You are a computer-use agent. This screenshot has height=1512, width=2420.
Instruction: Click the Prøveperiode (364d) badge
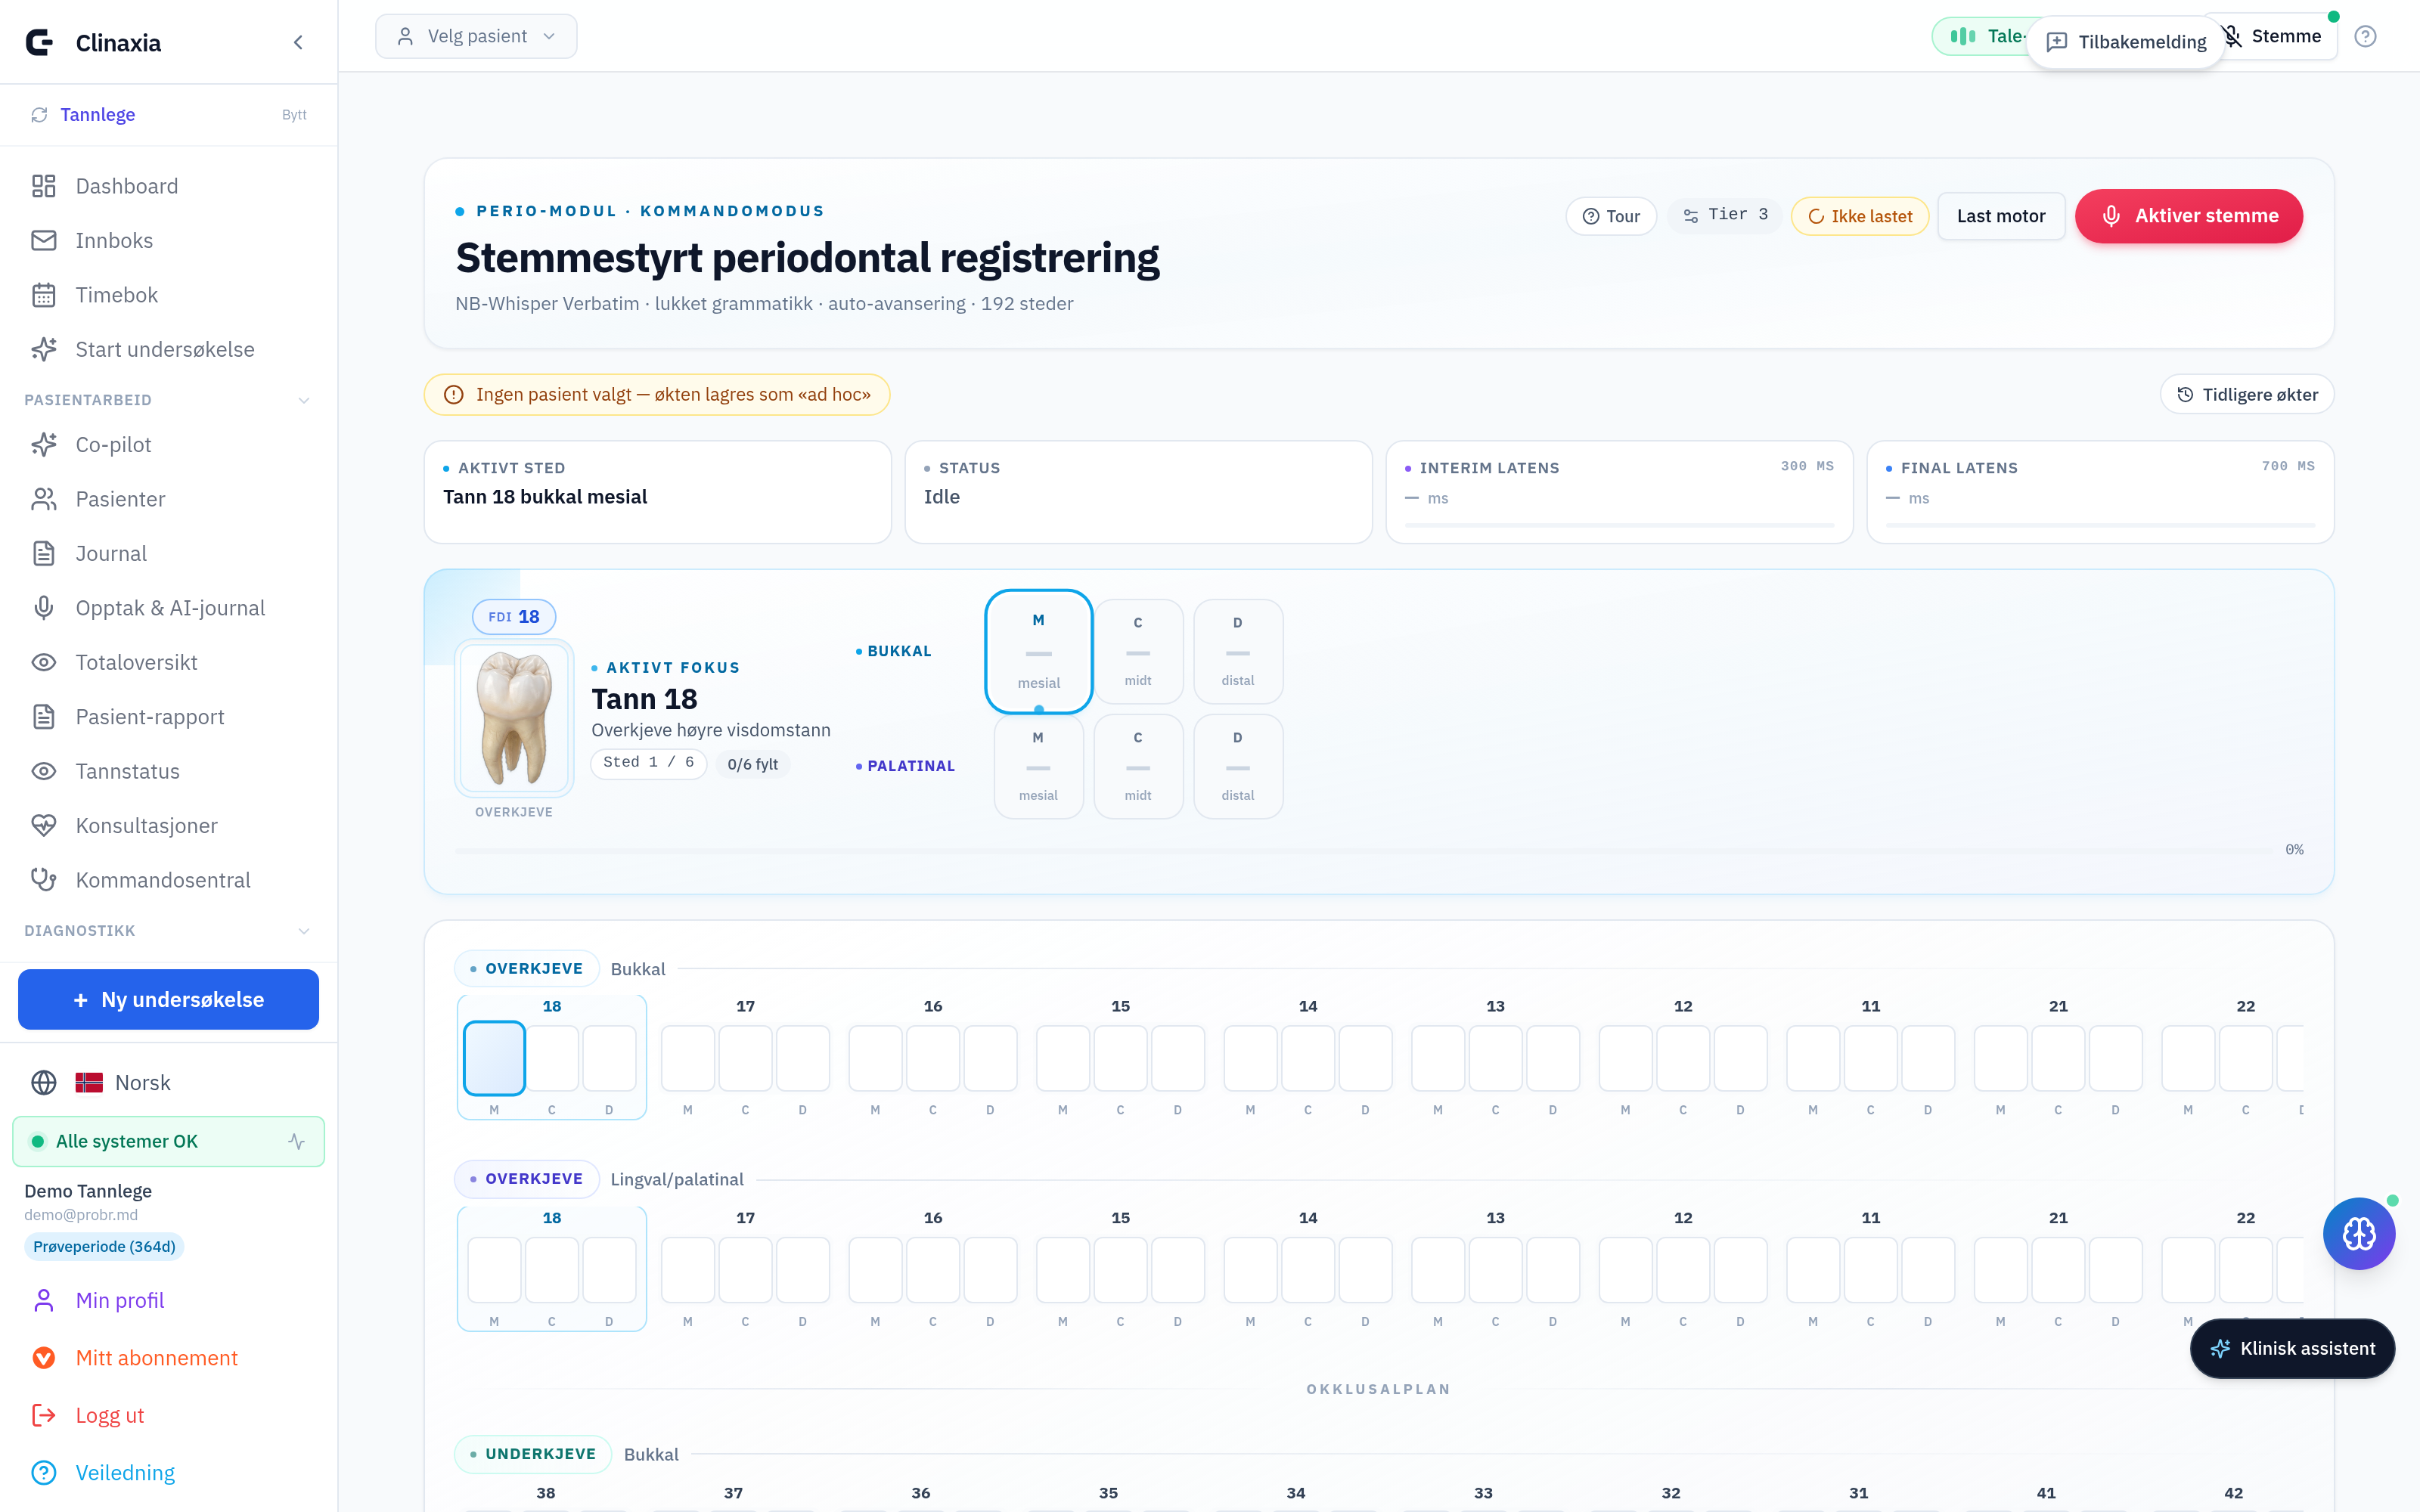point(104,1246)
